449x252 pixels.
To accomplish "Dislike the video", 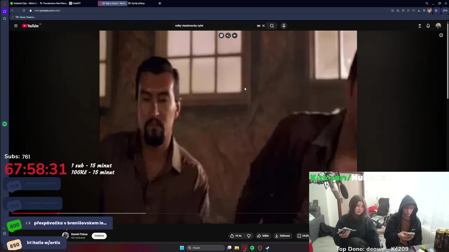I will point(249,236).
